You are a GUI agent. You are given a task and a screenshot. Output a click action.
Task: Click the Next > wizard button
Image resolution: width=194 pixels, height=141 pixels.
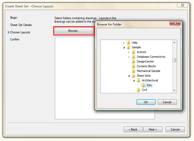[153, 129]
